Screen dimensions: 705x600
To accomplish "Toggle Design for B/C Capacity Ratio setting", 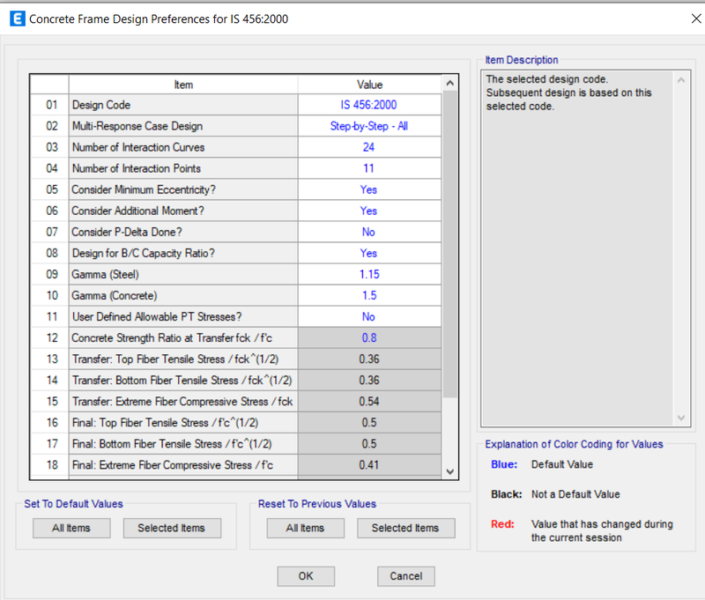I will [x=368, y=253].
